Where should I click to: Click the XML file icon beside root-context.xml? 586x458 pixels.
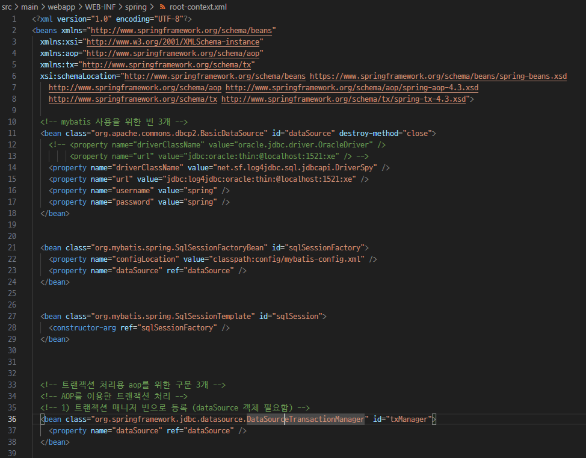162,7
